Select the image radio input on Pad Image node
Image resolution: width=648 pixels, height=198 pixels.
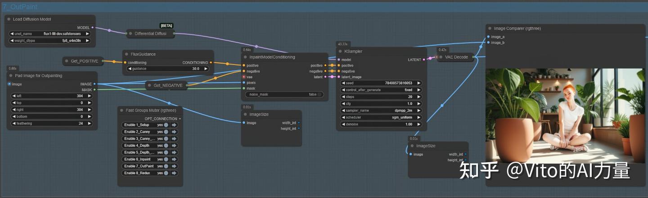(9, 84)
